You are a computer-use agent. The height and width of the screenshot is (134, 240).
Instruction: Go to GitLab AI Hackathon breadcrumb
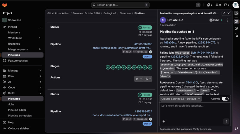[x=58, y=13]
